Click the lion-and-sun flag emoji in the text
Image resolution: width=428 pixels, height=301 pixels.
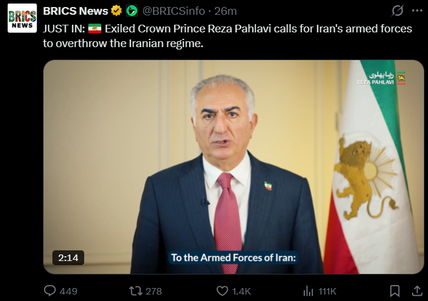coord(95,29)
